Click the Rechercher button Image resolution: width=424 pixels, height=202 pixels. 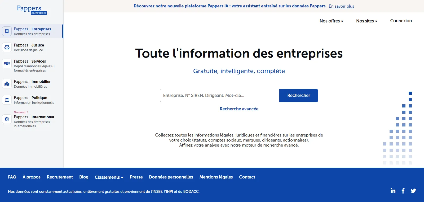pos(299,96)
